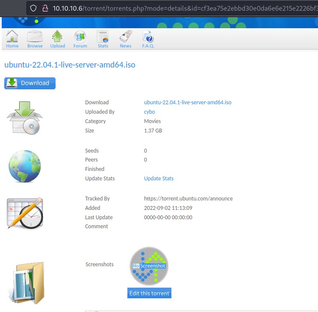The image size is (318, 312).
Task: Go to the Forum icon
Action: click(x=80, y=38)
